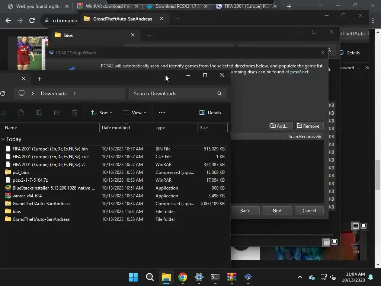
Task: Select pcsx2-1-7-5104.7z file
Action: [x=115, y=180]
